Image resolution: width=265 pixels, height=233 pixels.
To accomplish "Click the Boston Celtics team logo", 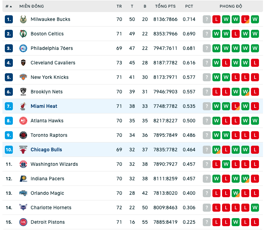I will coord(23,34).
